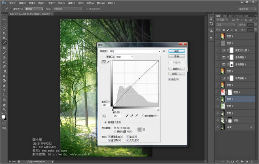
Task: Click the pencil draw-curve icon in Curves dialog
Action: pos(108,63)
